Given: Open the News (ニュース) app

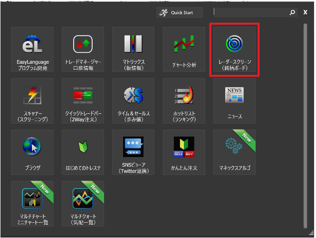Looking at the screenshot, I should click(234, 101).
